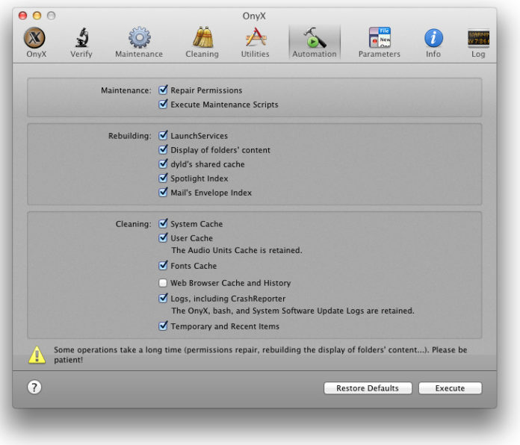This screenshot has height=445, width=520.
Task: Uncheck the Repair Permissions checkbox
Action: pos(163,90)
